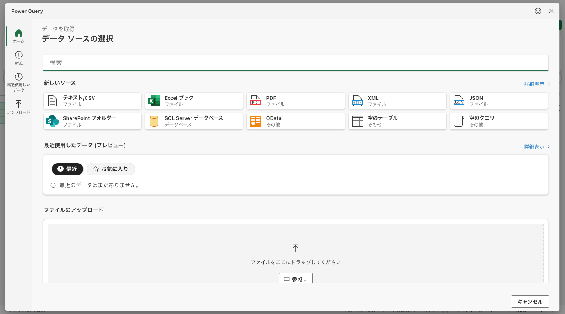The image size is (565, 314).
Task: Switch to the 最近 filter pill
Action: point(68,169)
